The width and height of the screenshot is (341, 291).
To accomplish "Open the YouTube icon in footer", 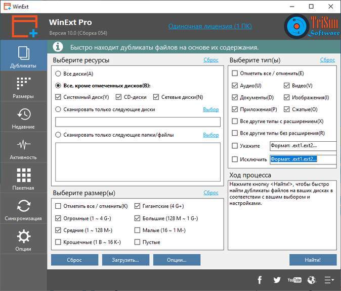I will [x=294, y=280].
